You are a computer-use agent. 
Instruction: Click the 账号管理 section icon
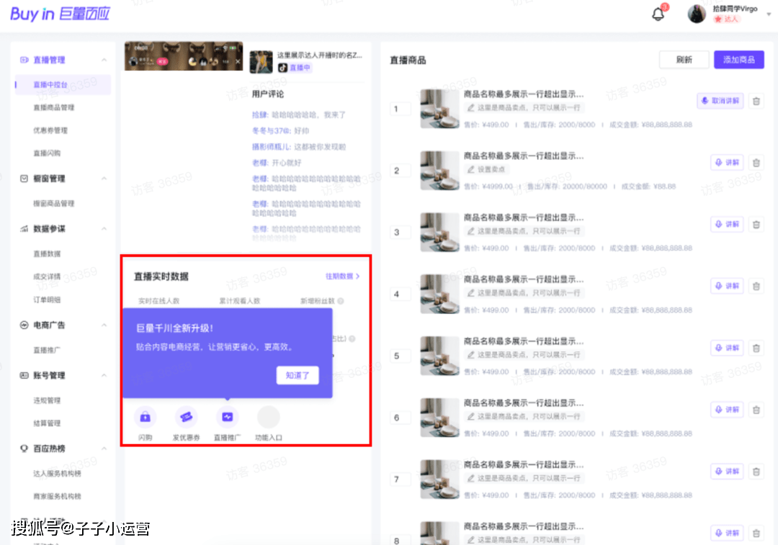24,375
